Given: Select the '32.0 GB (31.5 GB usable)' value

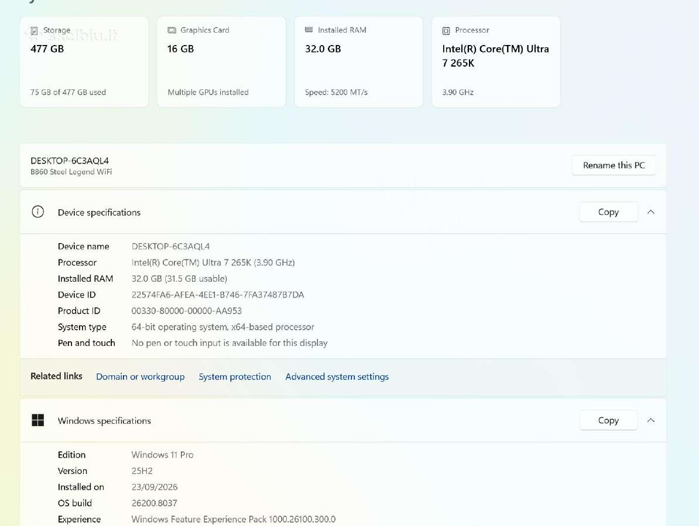Looking at the screenshot, I should point(179,279).
